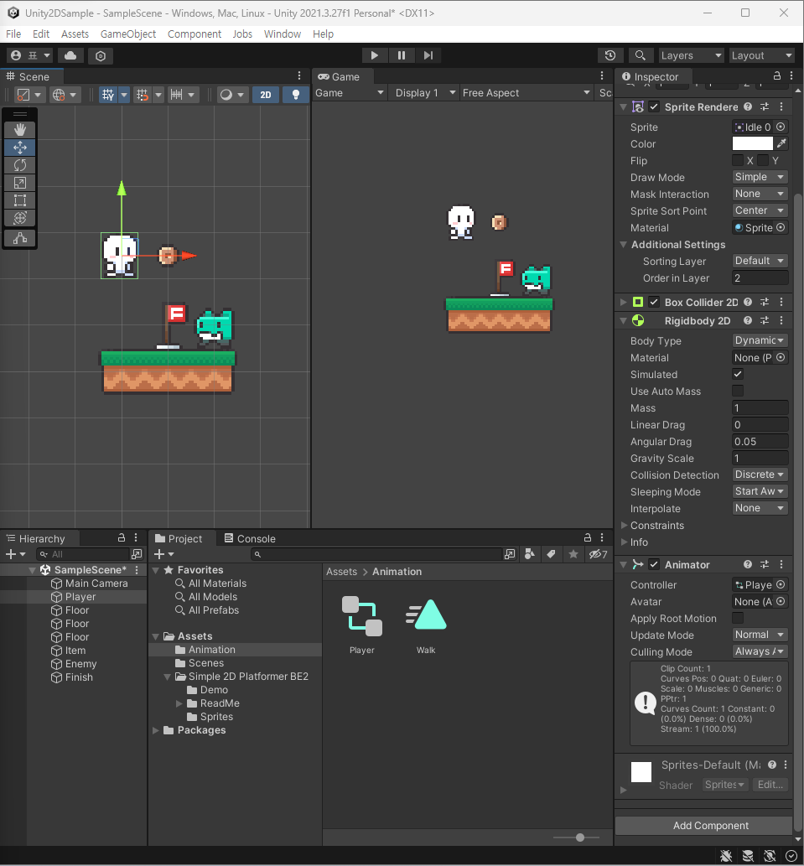
Task: Expand the Packages folder
Action: coord(156,730)
